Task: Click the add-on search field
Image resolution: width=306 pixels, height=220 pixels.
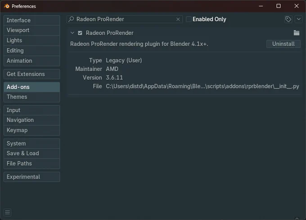Action: click(125, 19)
